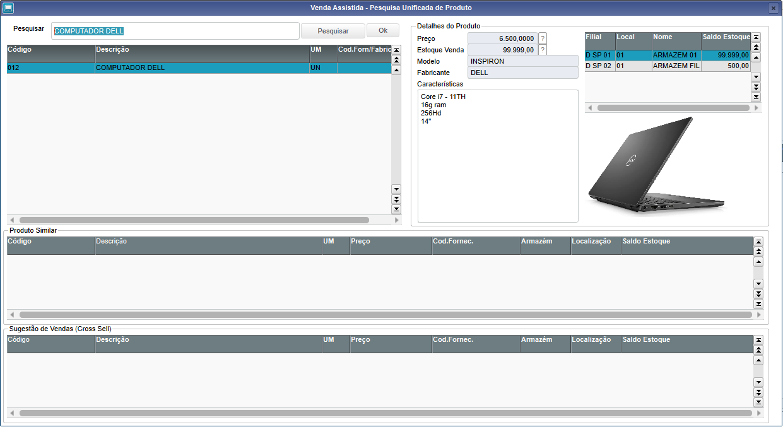Click code 012 in results grid
The height and width of the screenshot is (427, 783).
(50, 68)
